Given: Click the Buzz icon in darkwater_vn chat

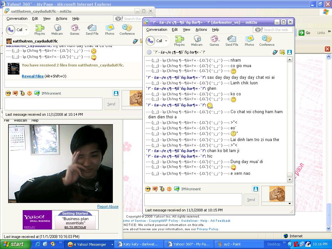Looking at the screenshot, I should click(x=169, y=189).
